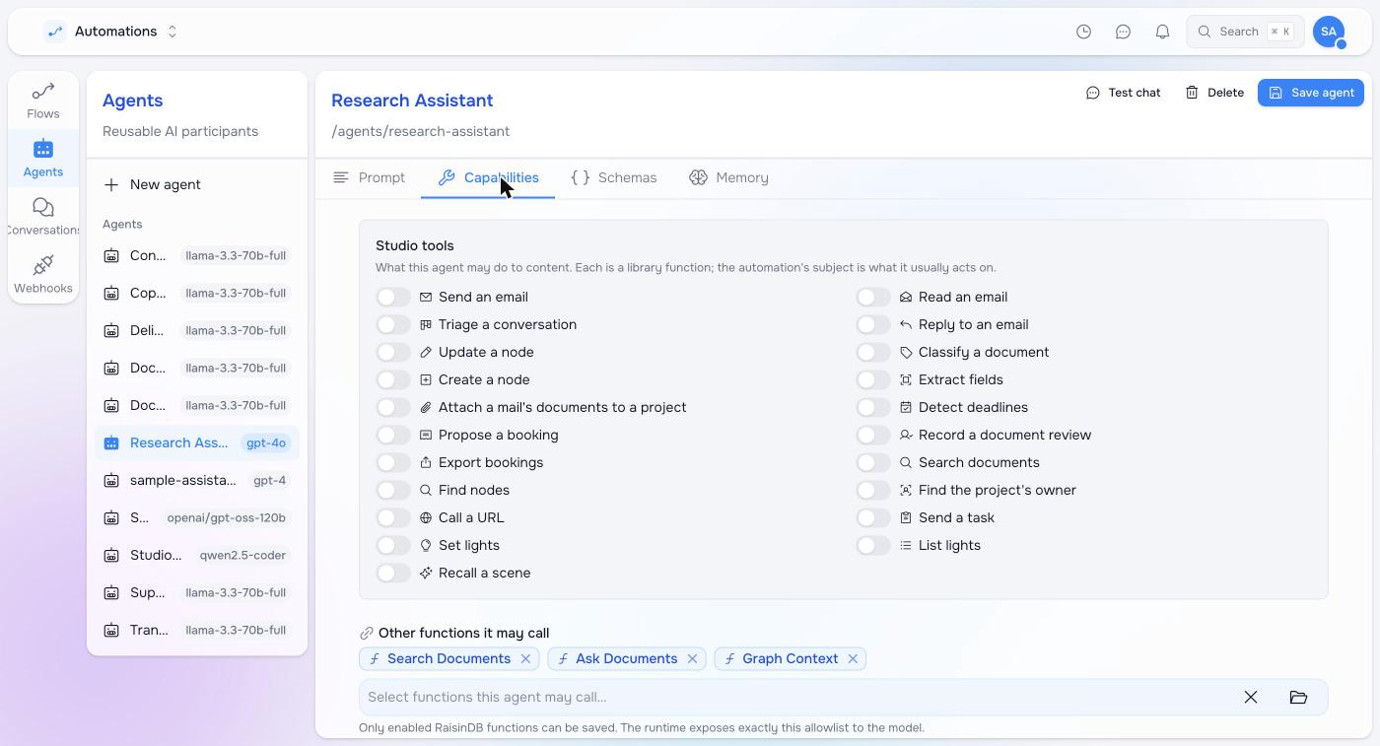Focus the top Search box
The width and height of the screenshot is (1380, 746).
[x=1245, y=32]
